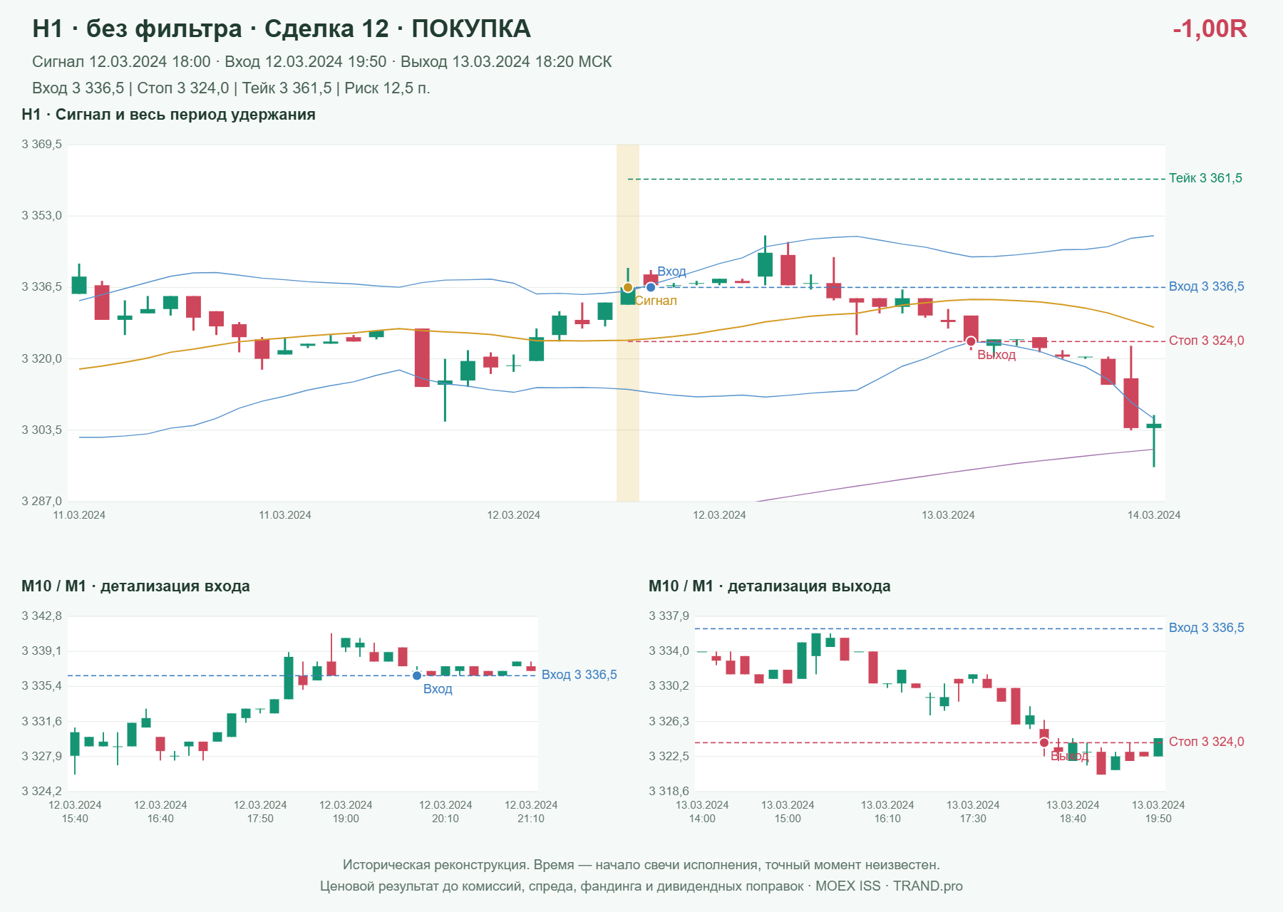Select the Вход 3 336,5 label beside H1 chart
The height and width of the screenshot is (912, 1283).
(1206, 286)
